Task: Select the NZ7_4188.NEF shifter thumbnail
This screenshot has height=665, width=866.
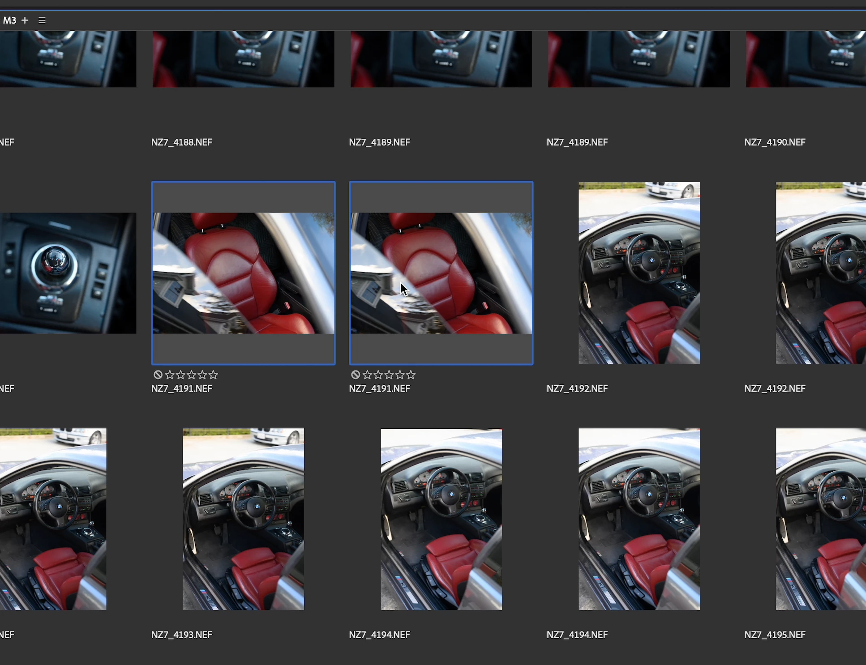Action: [243, 59]
